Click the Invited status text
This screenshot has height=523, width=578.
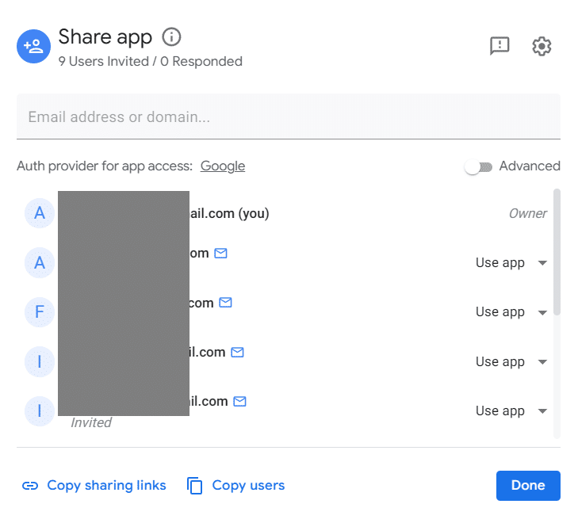[91, 423]
